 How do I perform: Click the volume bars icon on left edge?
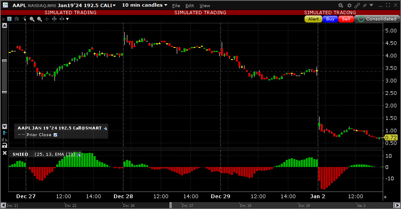pyautogui.click(x=5, y=139)
